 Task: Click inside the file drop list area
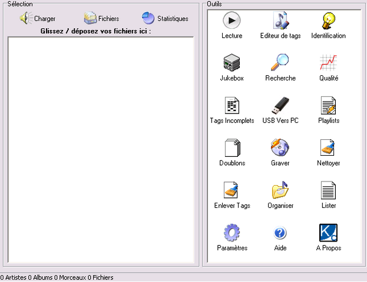pyautogui.click(x=101, y=150)
